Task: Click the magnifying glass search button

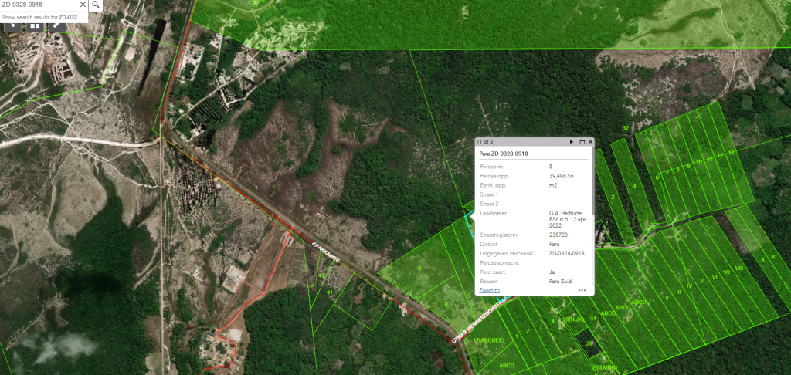Action: tap(96, 5)
